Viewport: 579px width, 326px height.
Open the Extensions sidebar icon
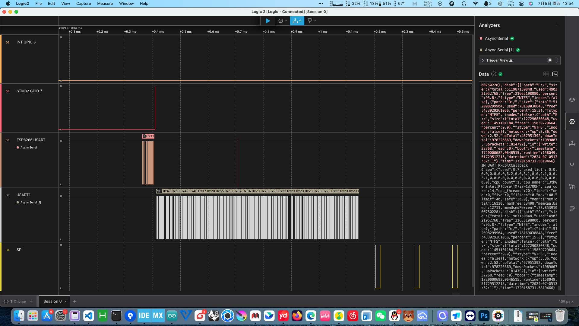click(572, 187)
